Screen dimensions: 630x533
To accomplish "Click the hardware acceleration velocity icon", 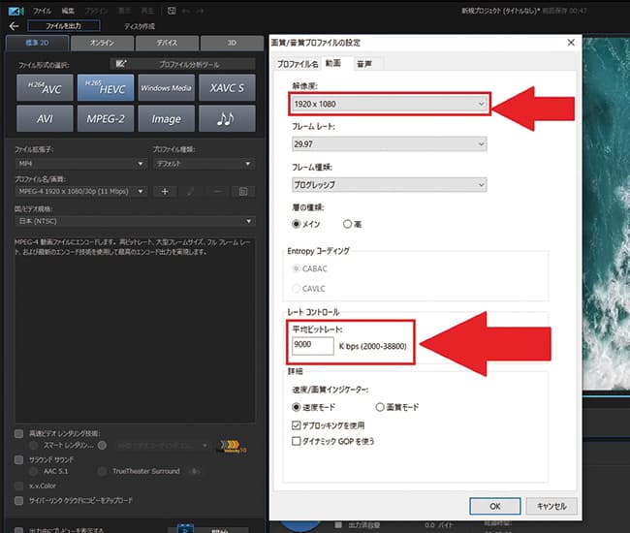I will coord(232,446).
